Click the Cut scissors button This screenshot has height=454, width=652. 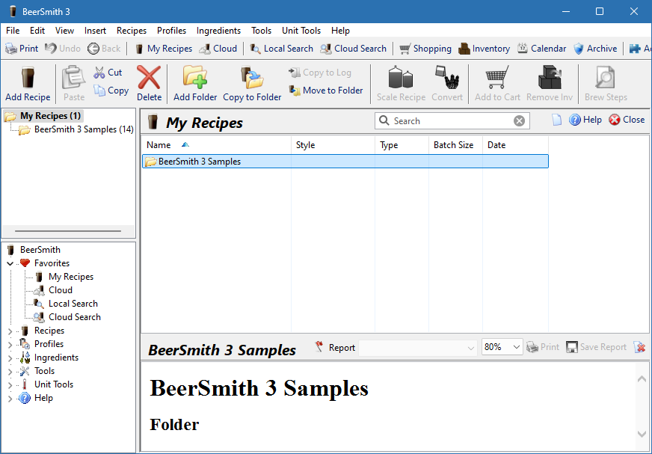coord(108,73)
